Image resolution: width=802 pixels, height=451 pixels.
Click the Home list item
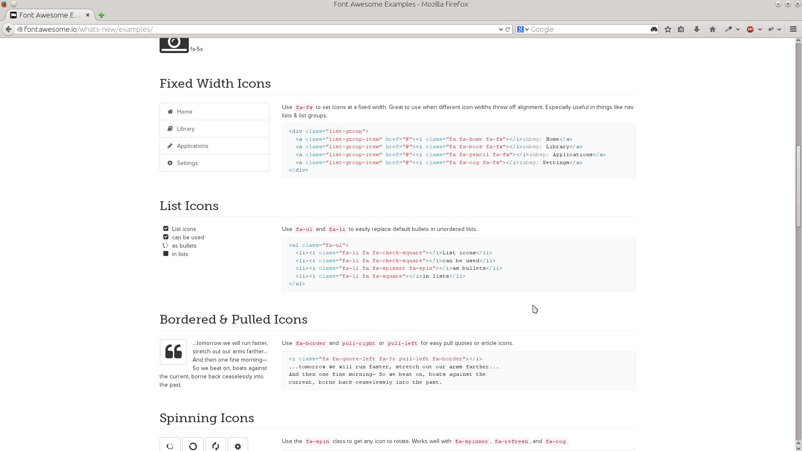[x=214, y=111]
